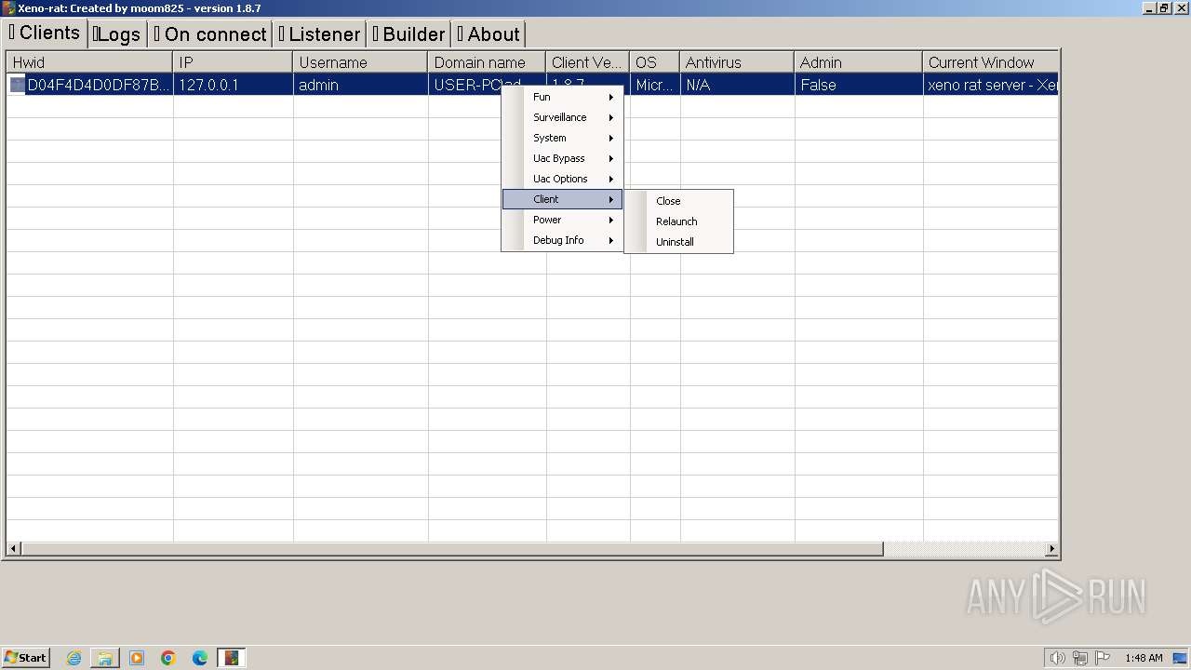Sort by the Admin column header

coord(859,62)
